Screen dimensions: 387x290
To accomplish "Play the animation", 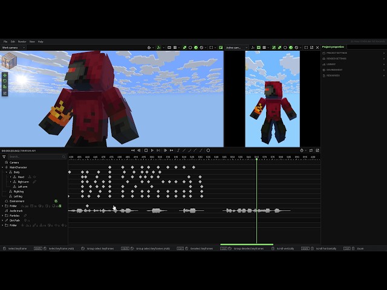I will 152,150.
